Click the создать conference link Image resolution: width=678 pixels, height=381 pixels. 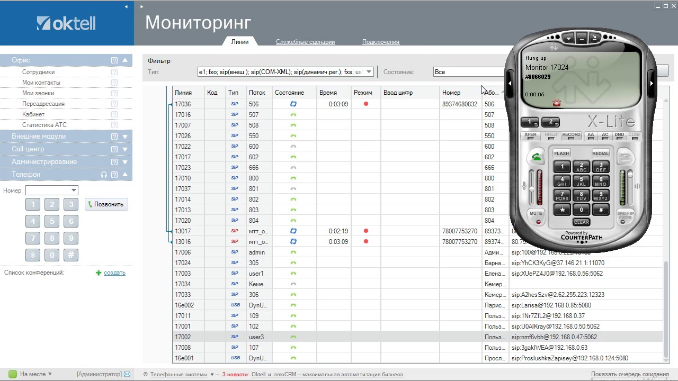[114, 273]
